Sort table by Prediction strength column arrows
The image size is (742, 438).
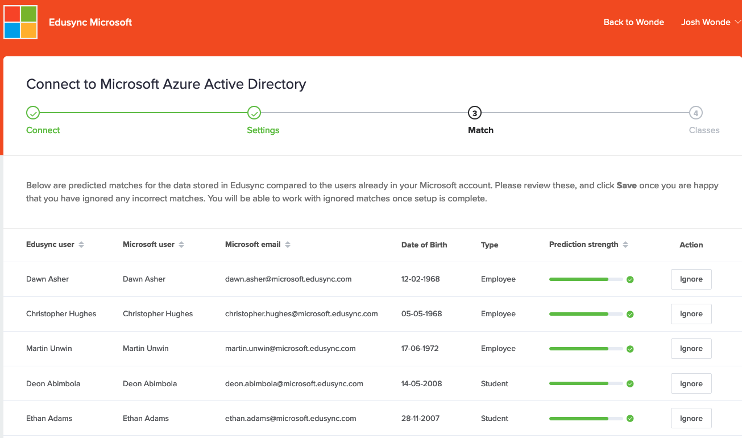(x=625, y=245)
